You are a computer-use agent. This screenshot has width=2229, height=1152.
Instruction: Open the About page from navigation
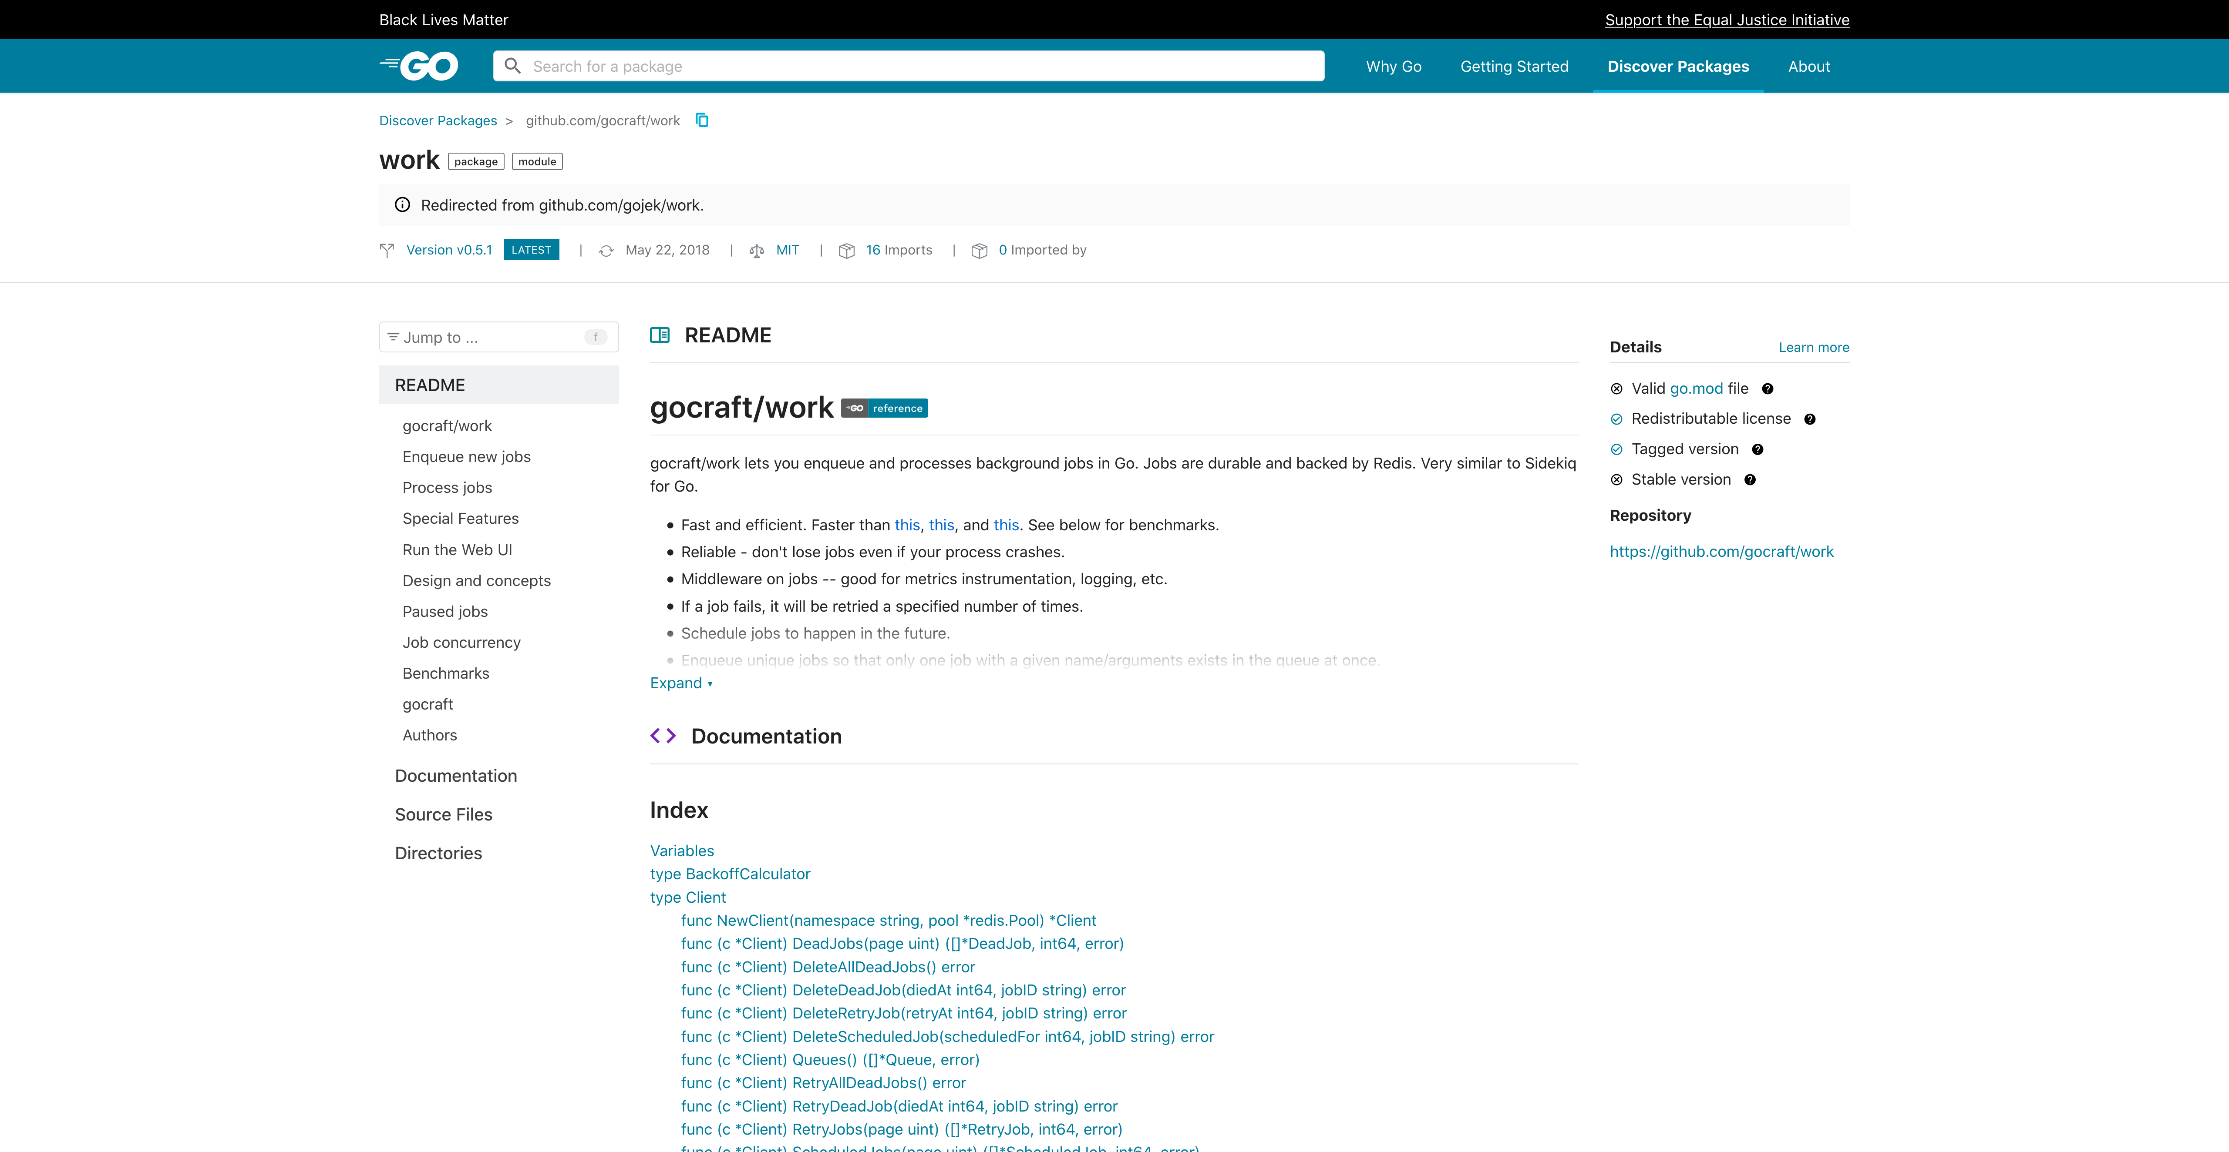click(x=1808, y=66)
